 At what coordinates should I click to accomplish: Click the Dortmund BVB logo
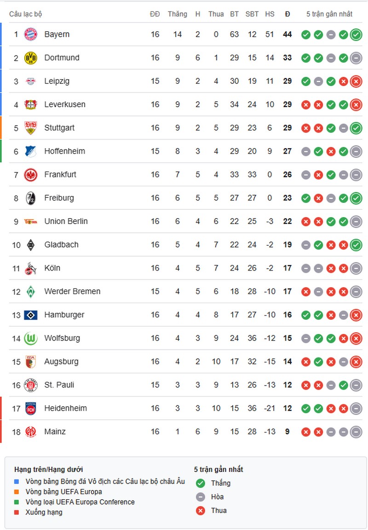(x=30, y=58)
